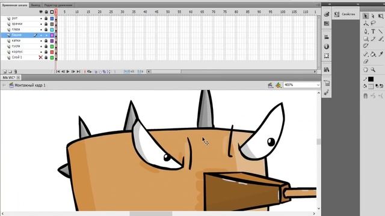Open the Align panel icon

coord(327,37)
